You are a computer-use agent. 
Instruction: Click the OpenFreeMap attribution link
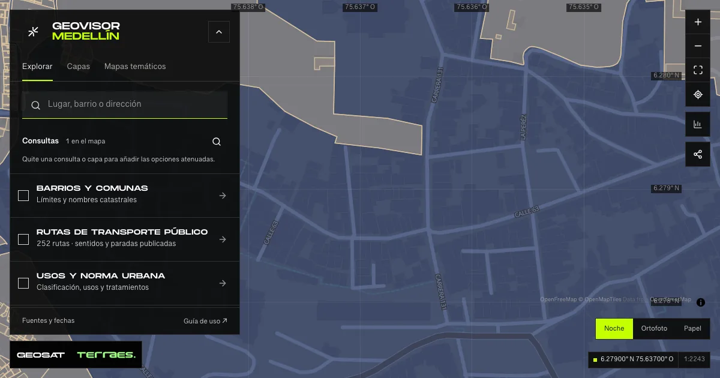(x=558, y=299)
